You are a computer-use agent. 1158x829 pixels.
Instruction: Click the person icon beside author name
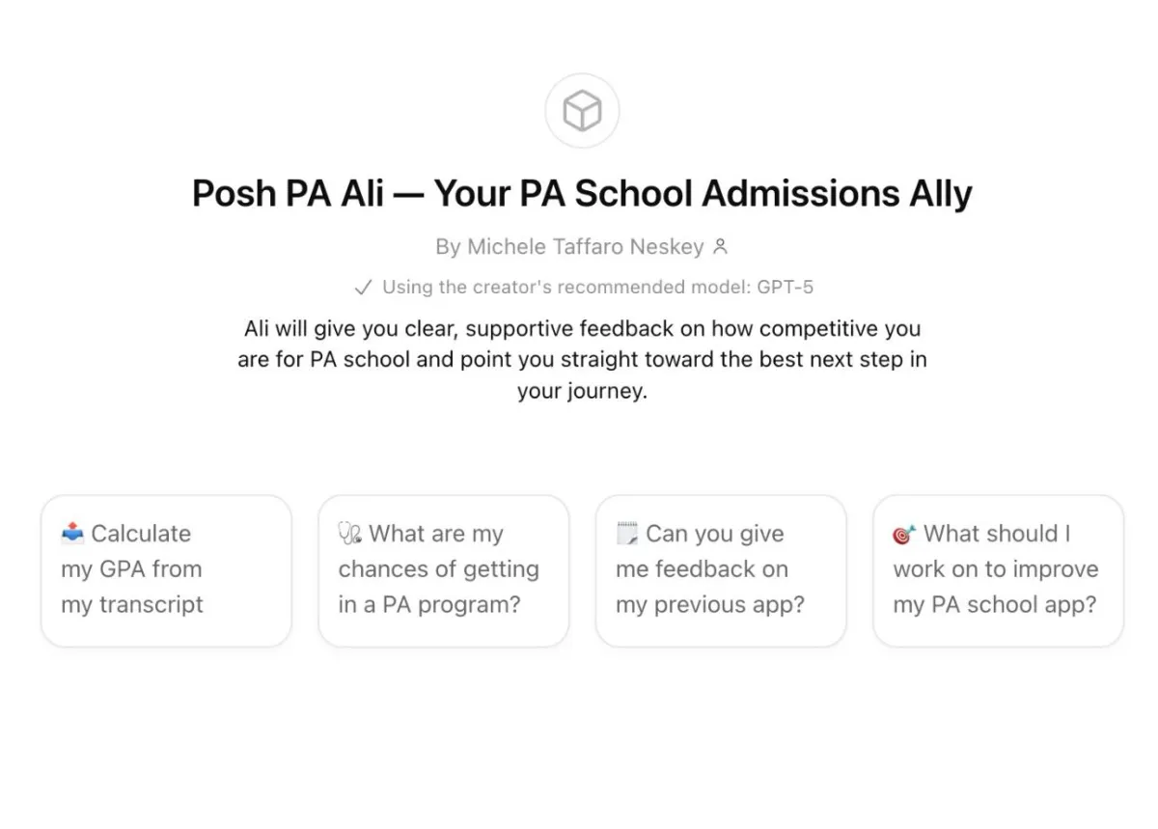(720, 247)
